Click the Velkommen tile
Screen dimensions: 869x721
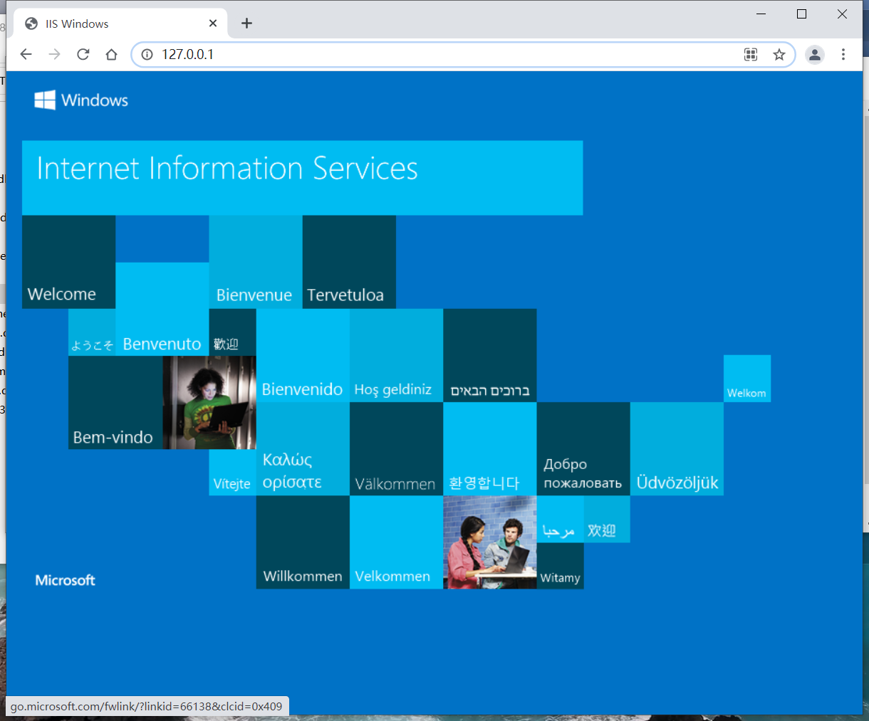(x=396, y=542)
